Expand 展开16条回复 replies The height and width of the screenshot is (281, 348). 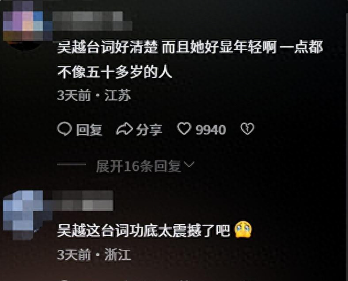[x=139, y=166]
